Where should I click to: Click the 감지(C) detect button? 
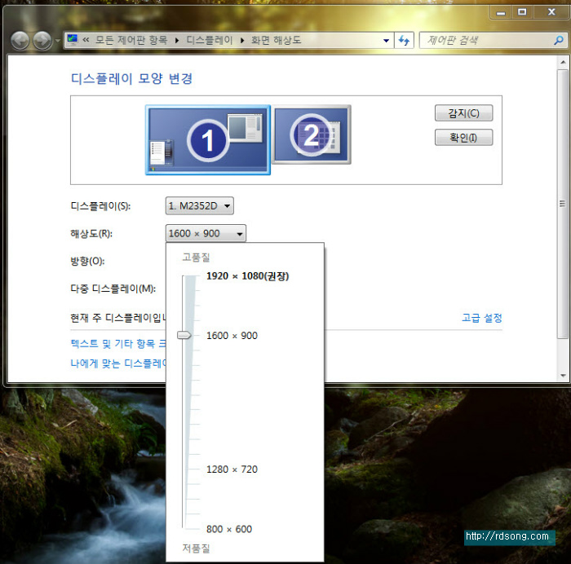click(x=463, y=113)
